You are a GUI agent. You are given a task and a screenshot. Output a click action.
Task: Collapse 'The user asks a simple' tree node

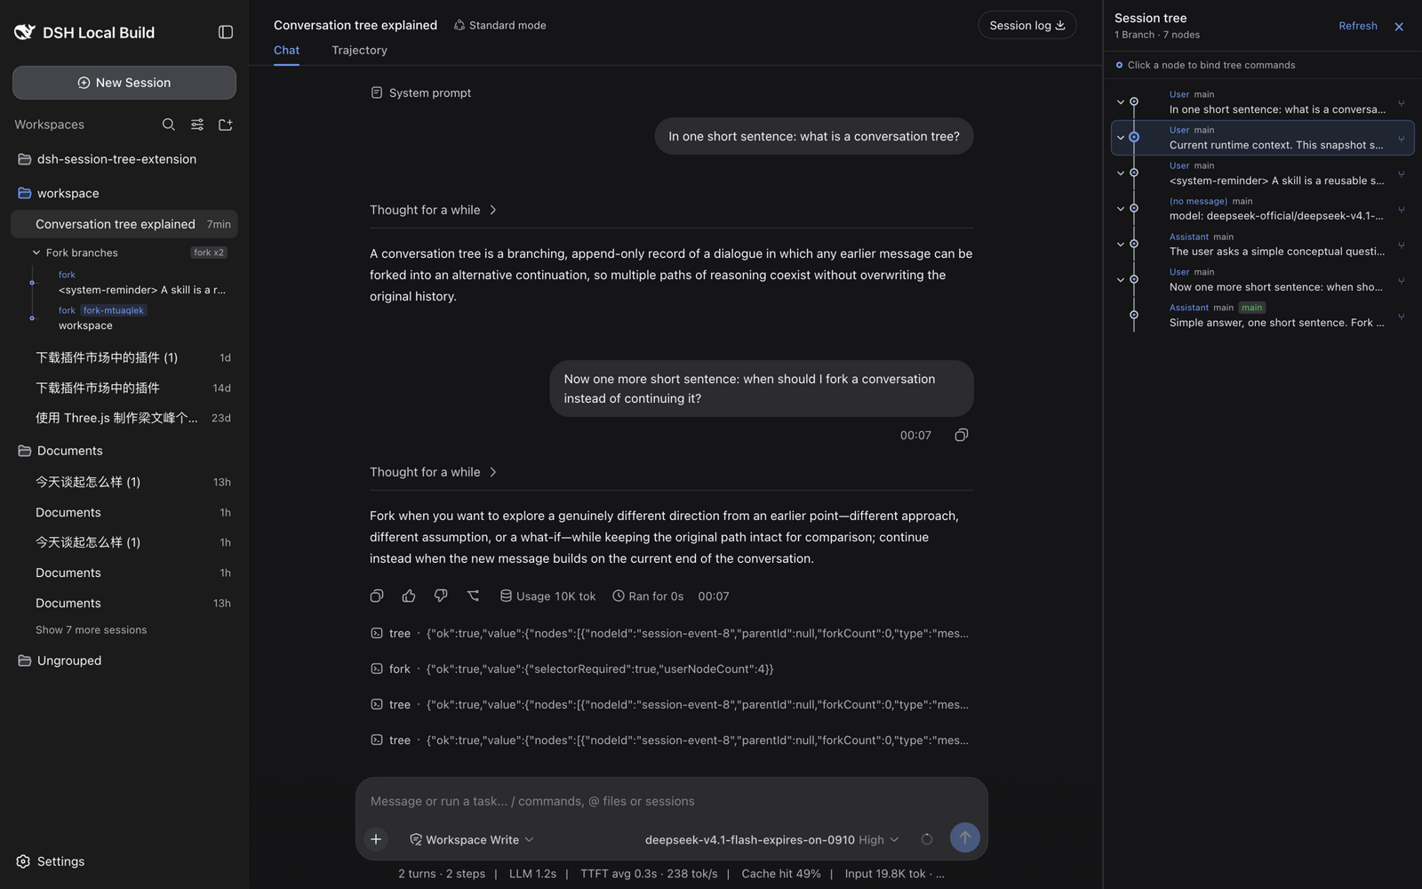coord(1121,244)
